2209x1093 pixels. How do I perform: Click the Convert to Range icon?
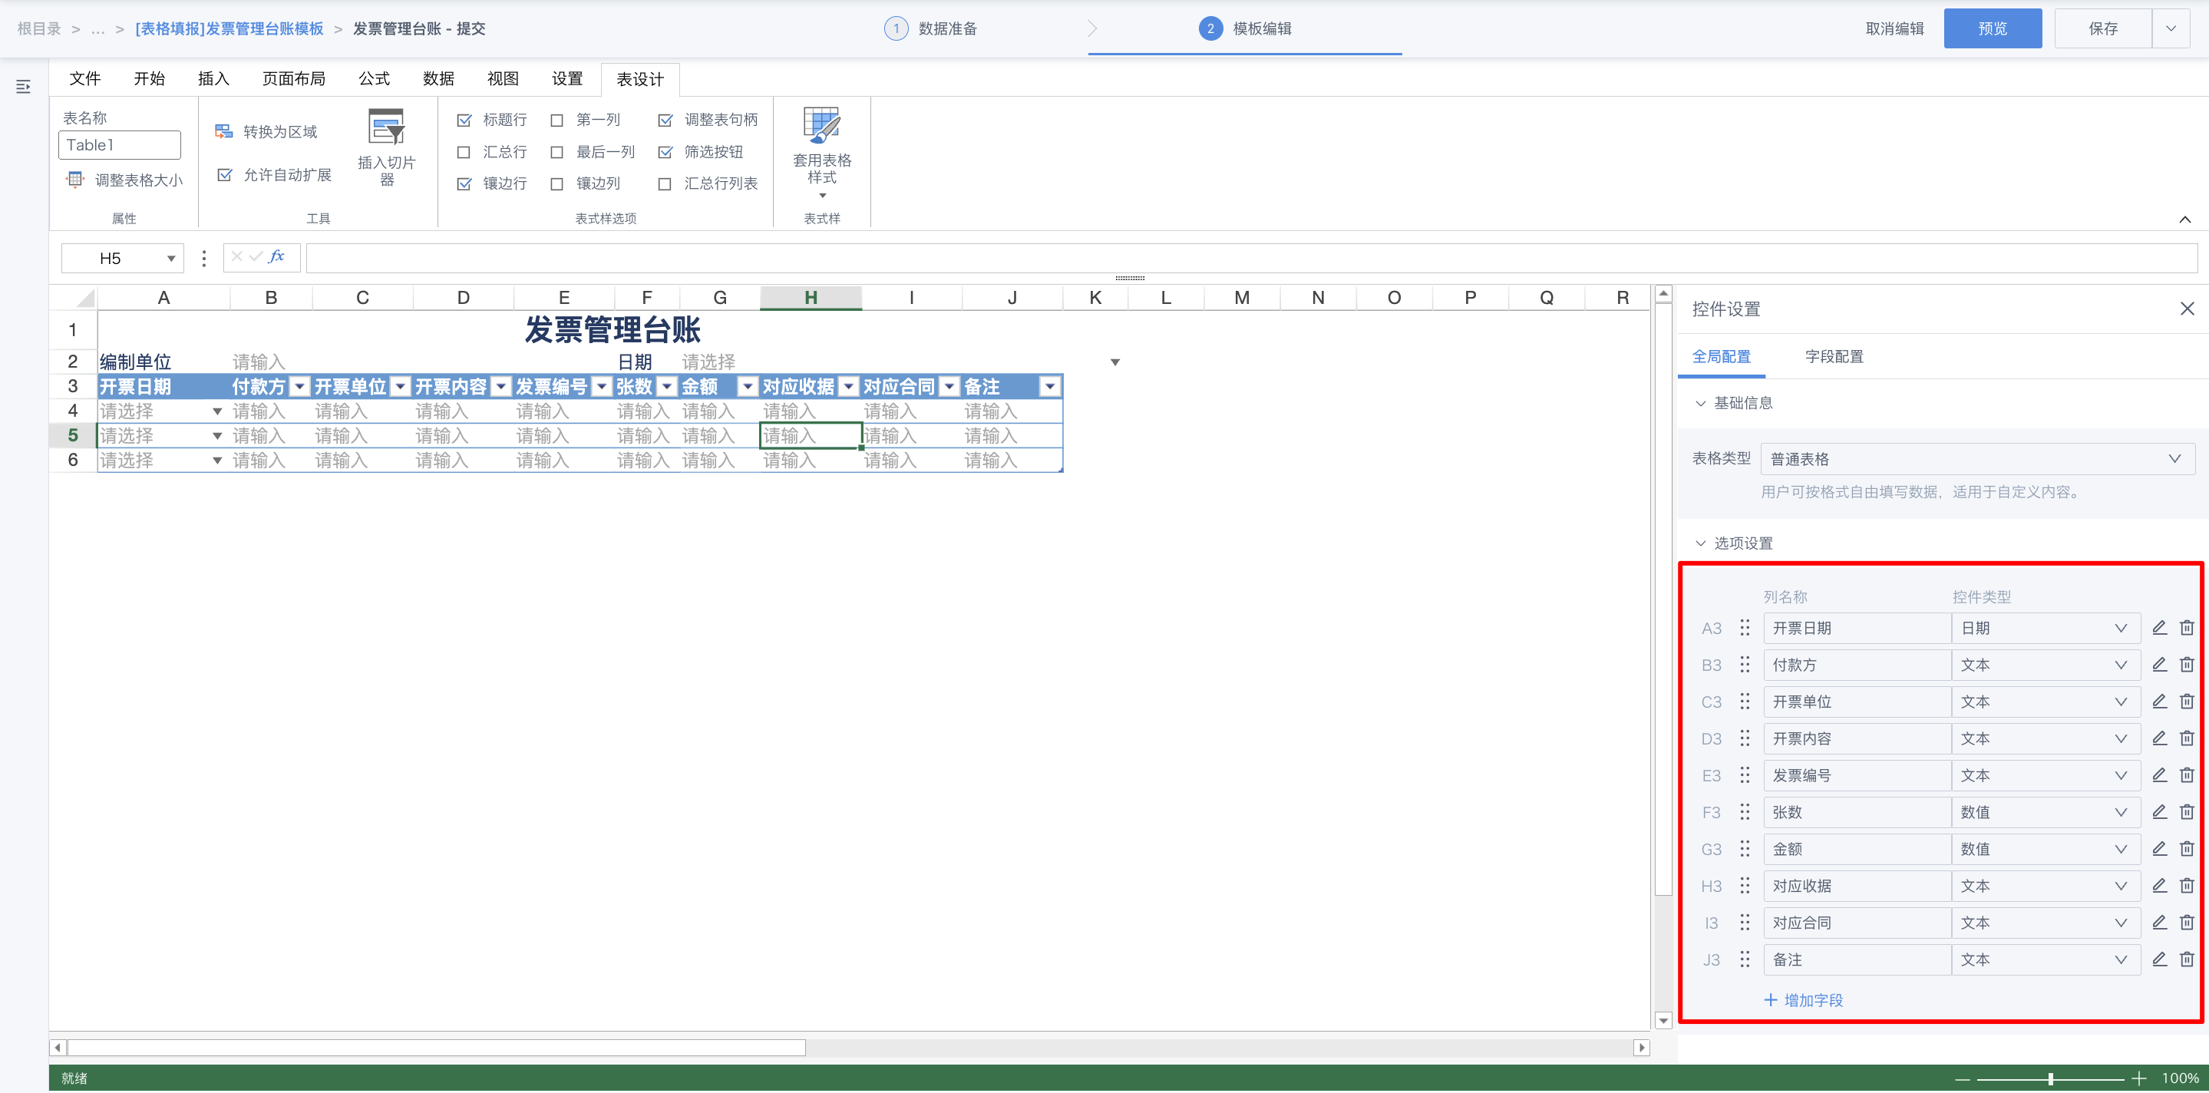(x=224, y=131)
